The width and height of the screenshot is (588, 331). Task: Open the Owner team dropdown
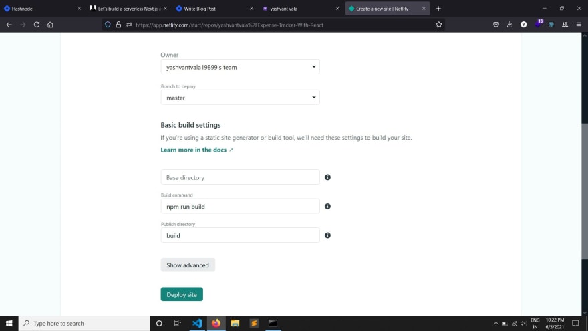240,67
